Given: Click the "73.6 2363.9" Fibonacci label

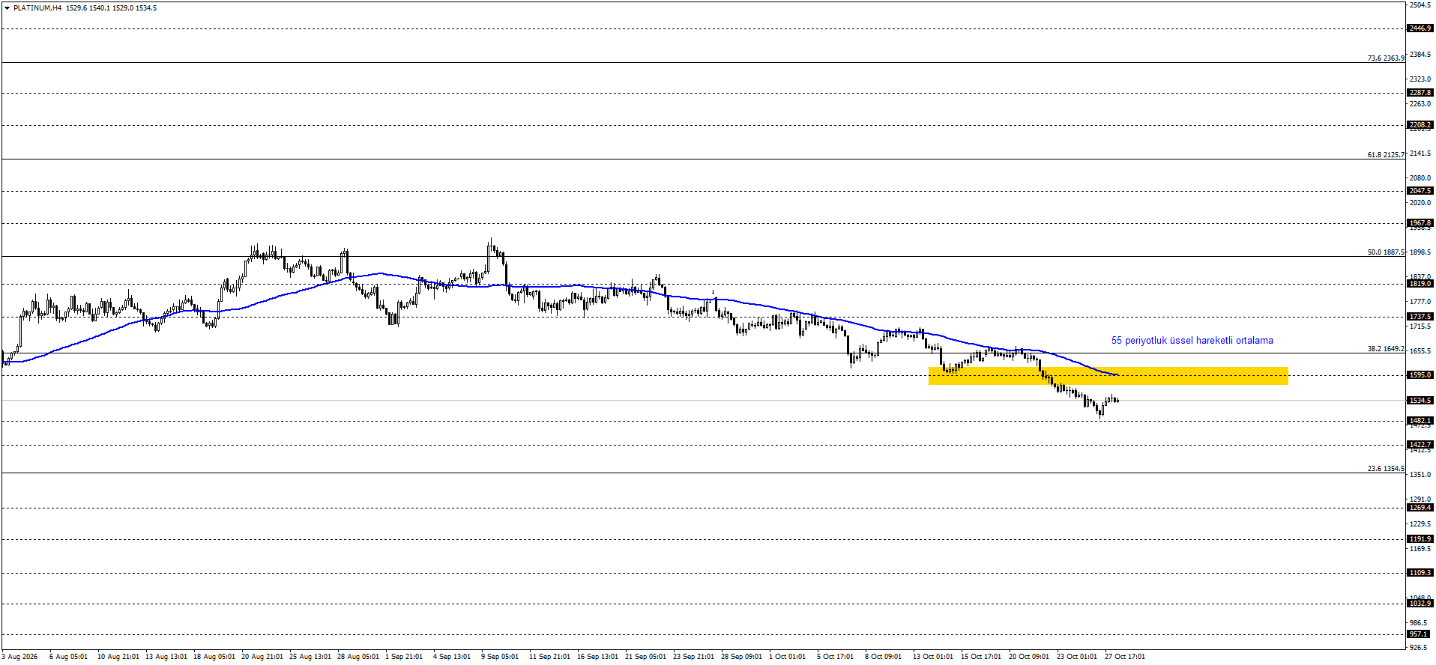Looking at the screenshot, I should tap(1386, 58).
